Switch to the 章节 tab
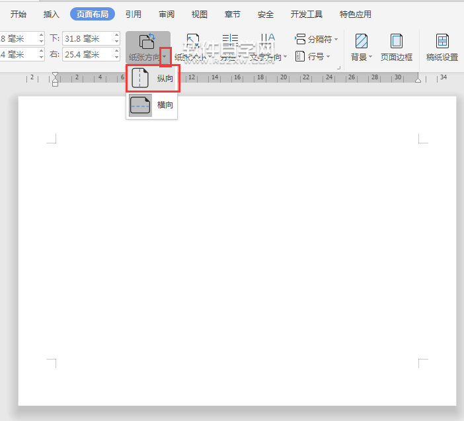 pos(232,14)
